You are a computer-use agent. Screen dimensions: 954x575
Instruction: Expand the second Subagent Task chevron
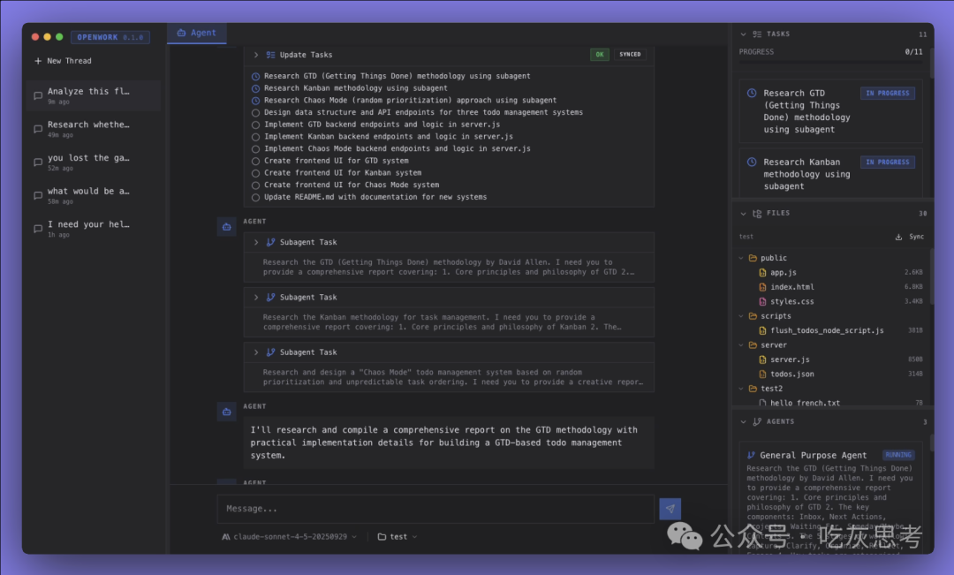(255, 298)
